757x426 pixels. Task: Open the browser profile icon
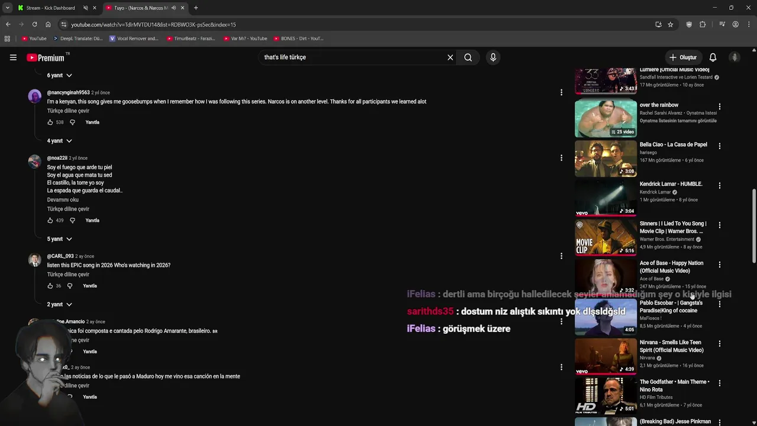pyautogui.click(x=735, y=24)
